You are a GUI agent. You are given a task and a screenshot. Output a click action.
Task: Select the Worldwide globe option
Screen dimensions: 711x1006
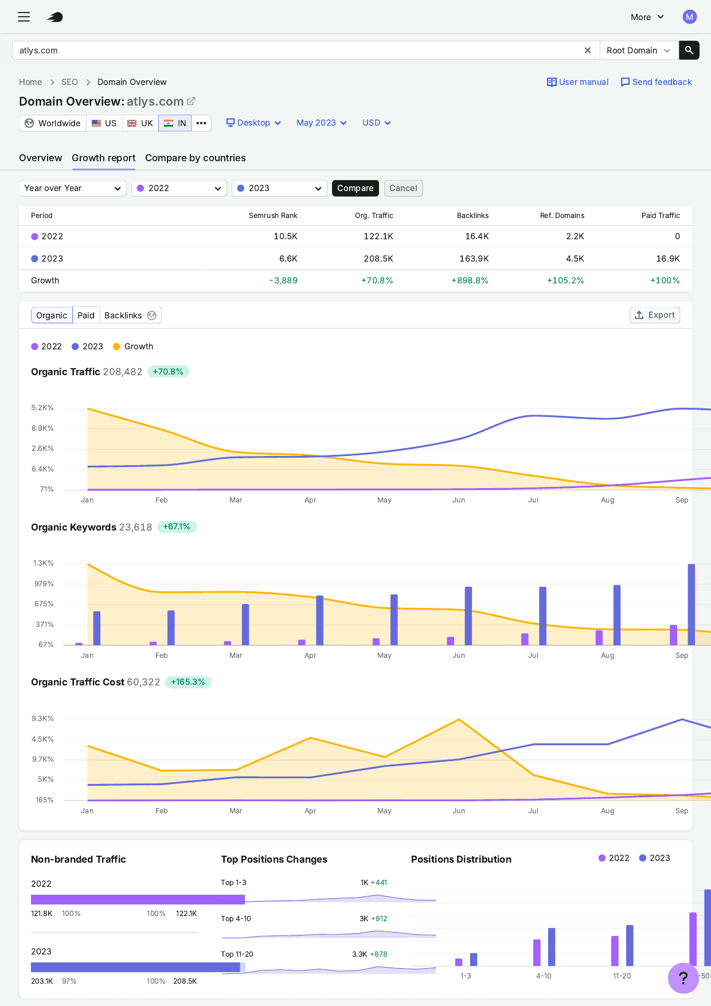click(x=53, y=123)
